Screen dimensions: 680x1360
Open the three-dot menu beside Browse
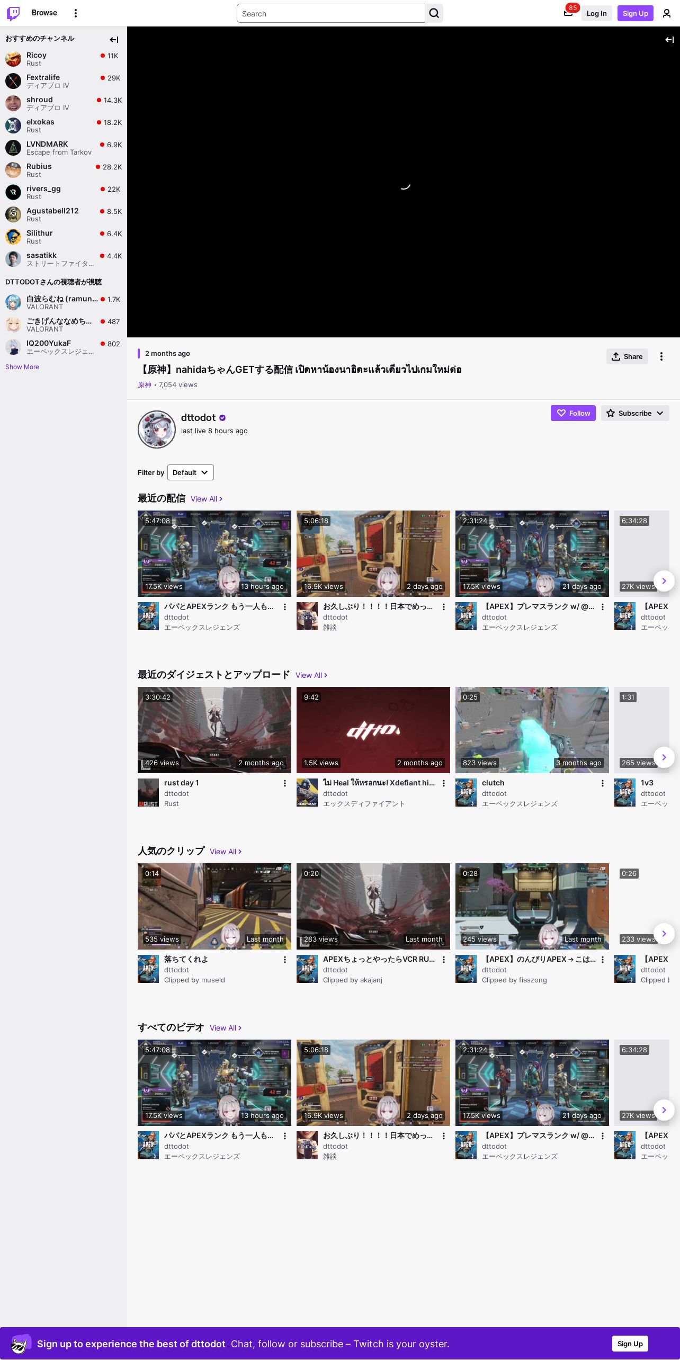click(x=76, y=13)
